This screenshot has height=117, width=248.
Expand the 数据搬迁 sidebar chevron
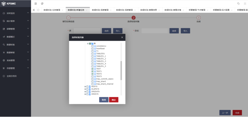pyautogui.click(x=28, y=36)
